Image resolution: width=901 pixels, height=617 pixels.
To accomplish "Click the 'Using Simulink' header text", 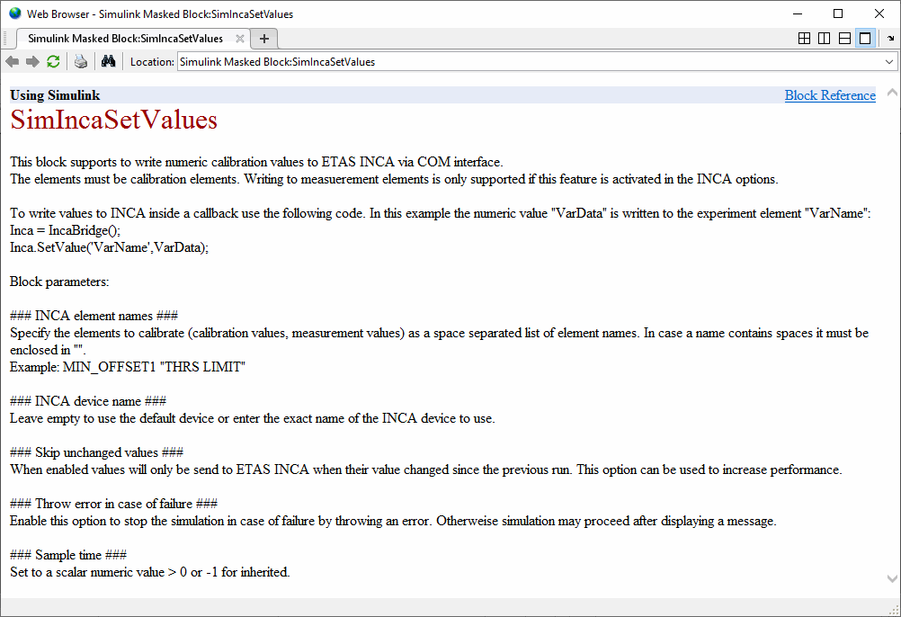I will [55, 95].
